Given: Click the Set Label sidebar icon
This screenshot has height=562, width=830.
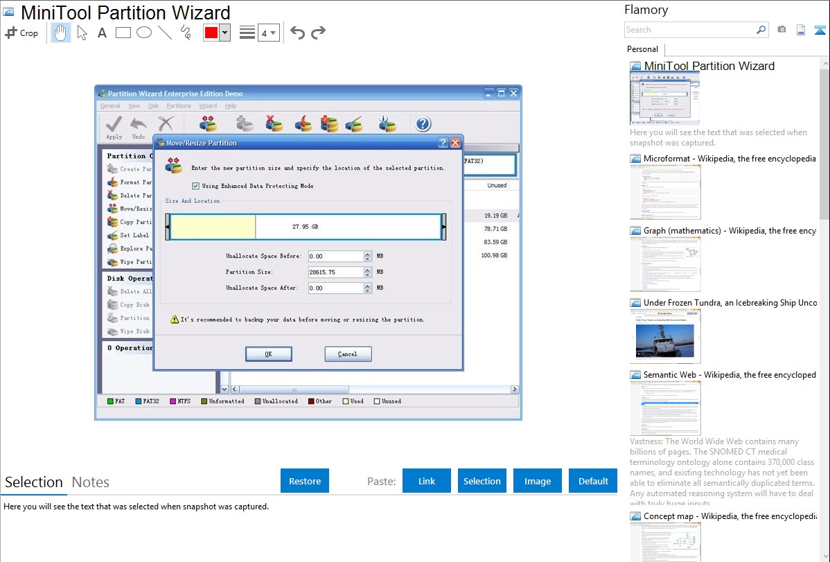Looking at the screenshot, I should (x=112, y=235).
